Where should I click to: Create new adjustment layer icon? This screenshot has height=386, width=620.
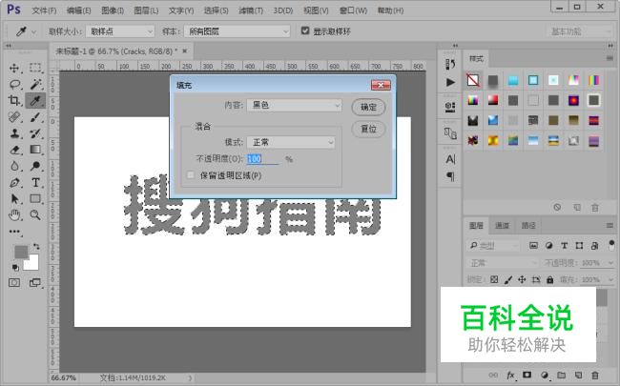pyautogui.click(x=545, y=375)
